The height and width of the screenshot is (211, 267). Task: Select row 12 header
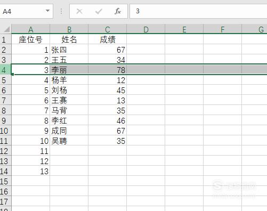(5, 151)
